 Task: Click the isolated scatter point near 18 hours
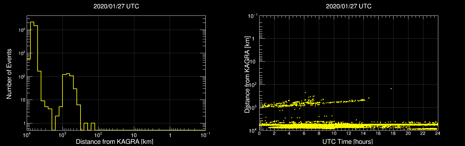coord(391,88)
